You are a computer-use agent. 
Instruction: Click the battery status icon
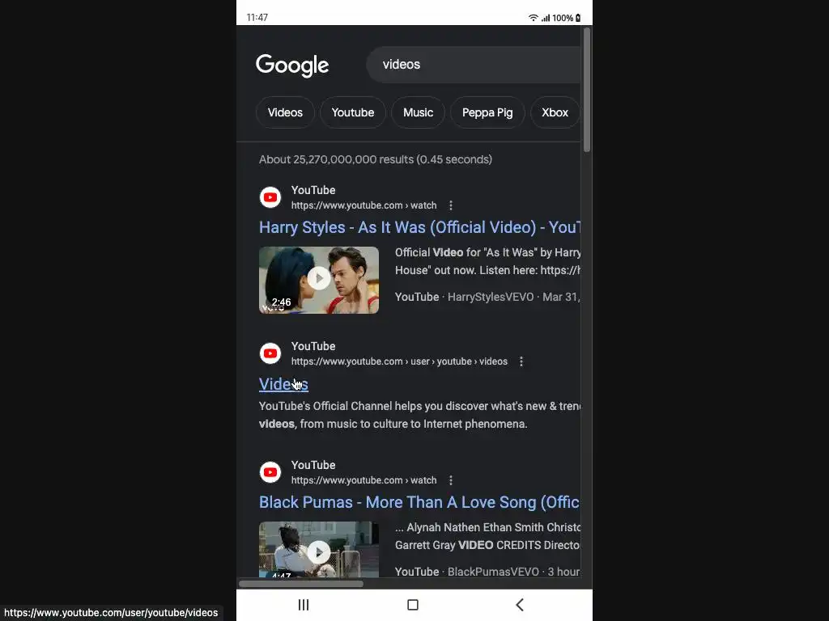click(578, 18)
